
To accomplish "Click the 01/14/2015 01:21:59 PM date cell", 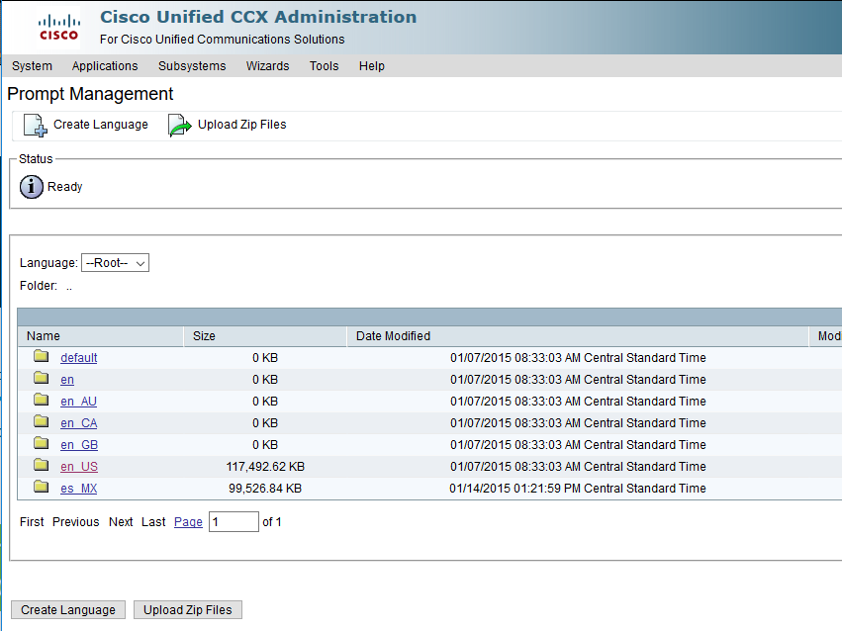I will (578, 489).
